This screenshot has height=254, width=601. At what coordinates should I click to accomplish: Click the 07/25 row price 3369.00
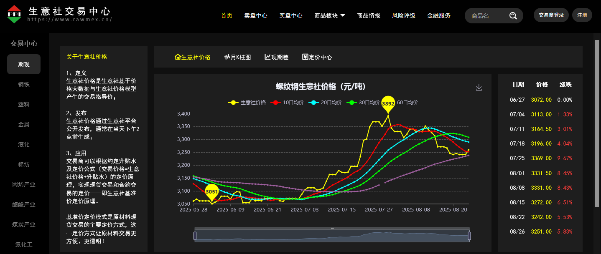click(x=541, y=158)
